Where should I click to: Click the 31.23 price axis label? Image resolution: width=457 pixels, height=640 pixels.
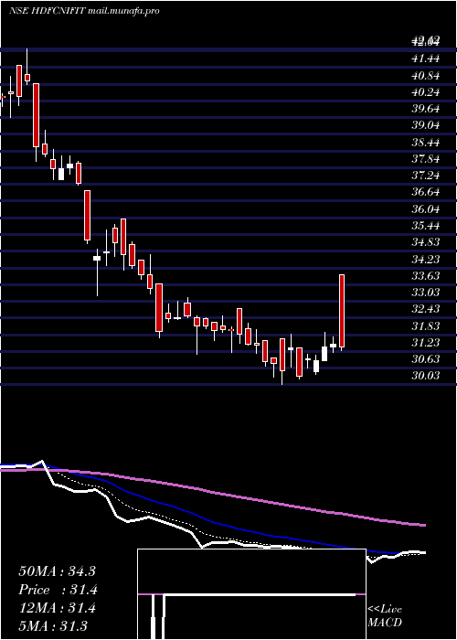(426, 343)
